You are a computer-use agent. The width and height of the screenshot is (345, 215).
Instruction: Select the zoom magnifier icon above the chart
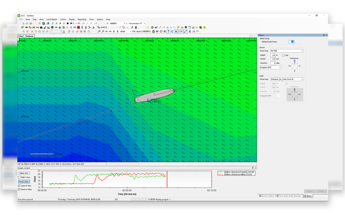click(99, 31)
